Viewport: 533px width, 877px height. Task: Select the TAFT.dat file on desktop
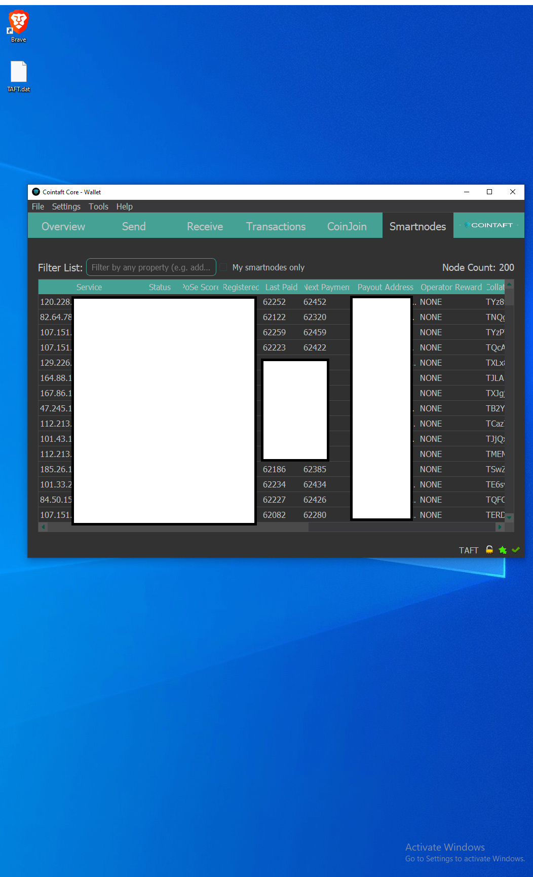coord(19,76)
